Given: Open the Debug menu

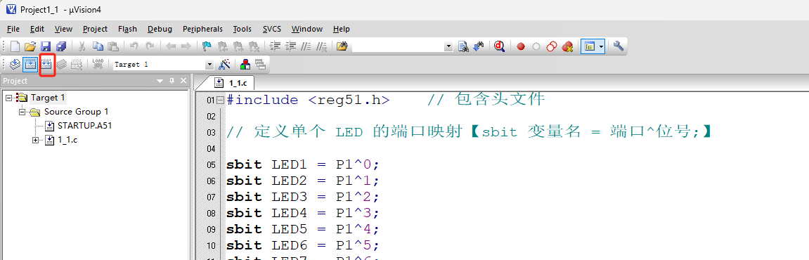Looking at the screenshot, I should coord(160,29).
